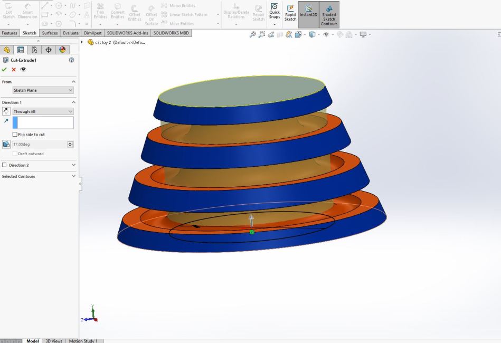This screenshot has width=501, height=343.
Task: Click the Direction of Extrusion selection box
Action: point(45,123)
